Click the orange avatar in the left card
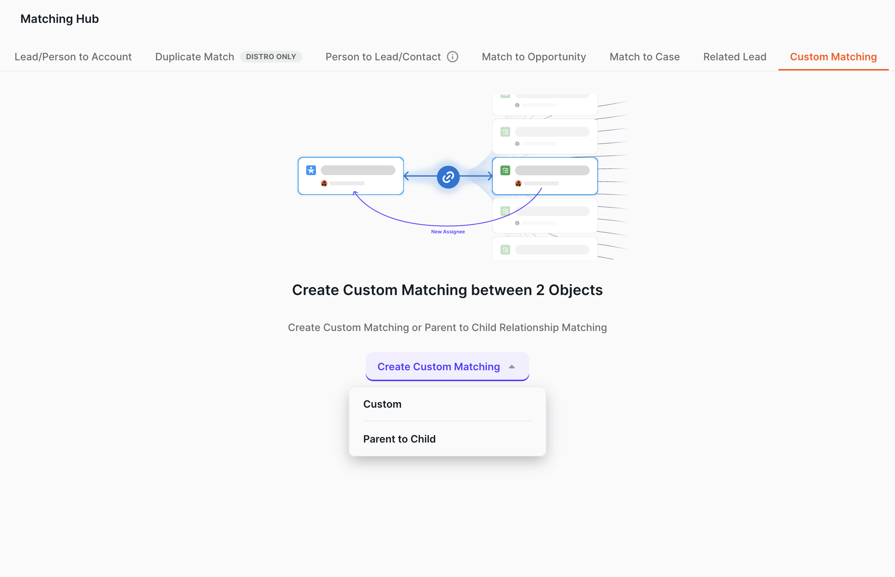The width and height of the screenshot is (895, 577). (324, 183)
